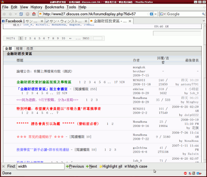The height and width of the screenshot is (177, 207).
Task: Click the Forward navigation arrow
Action: (10, 14)
